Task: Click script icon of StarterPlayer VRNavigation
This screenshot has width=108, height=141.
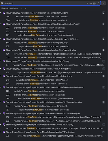Action: (x=4, y=132)
